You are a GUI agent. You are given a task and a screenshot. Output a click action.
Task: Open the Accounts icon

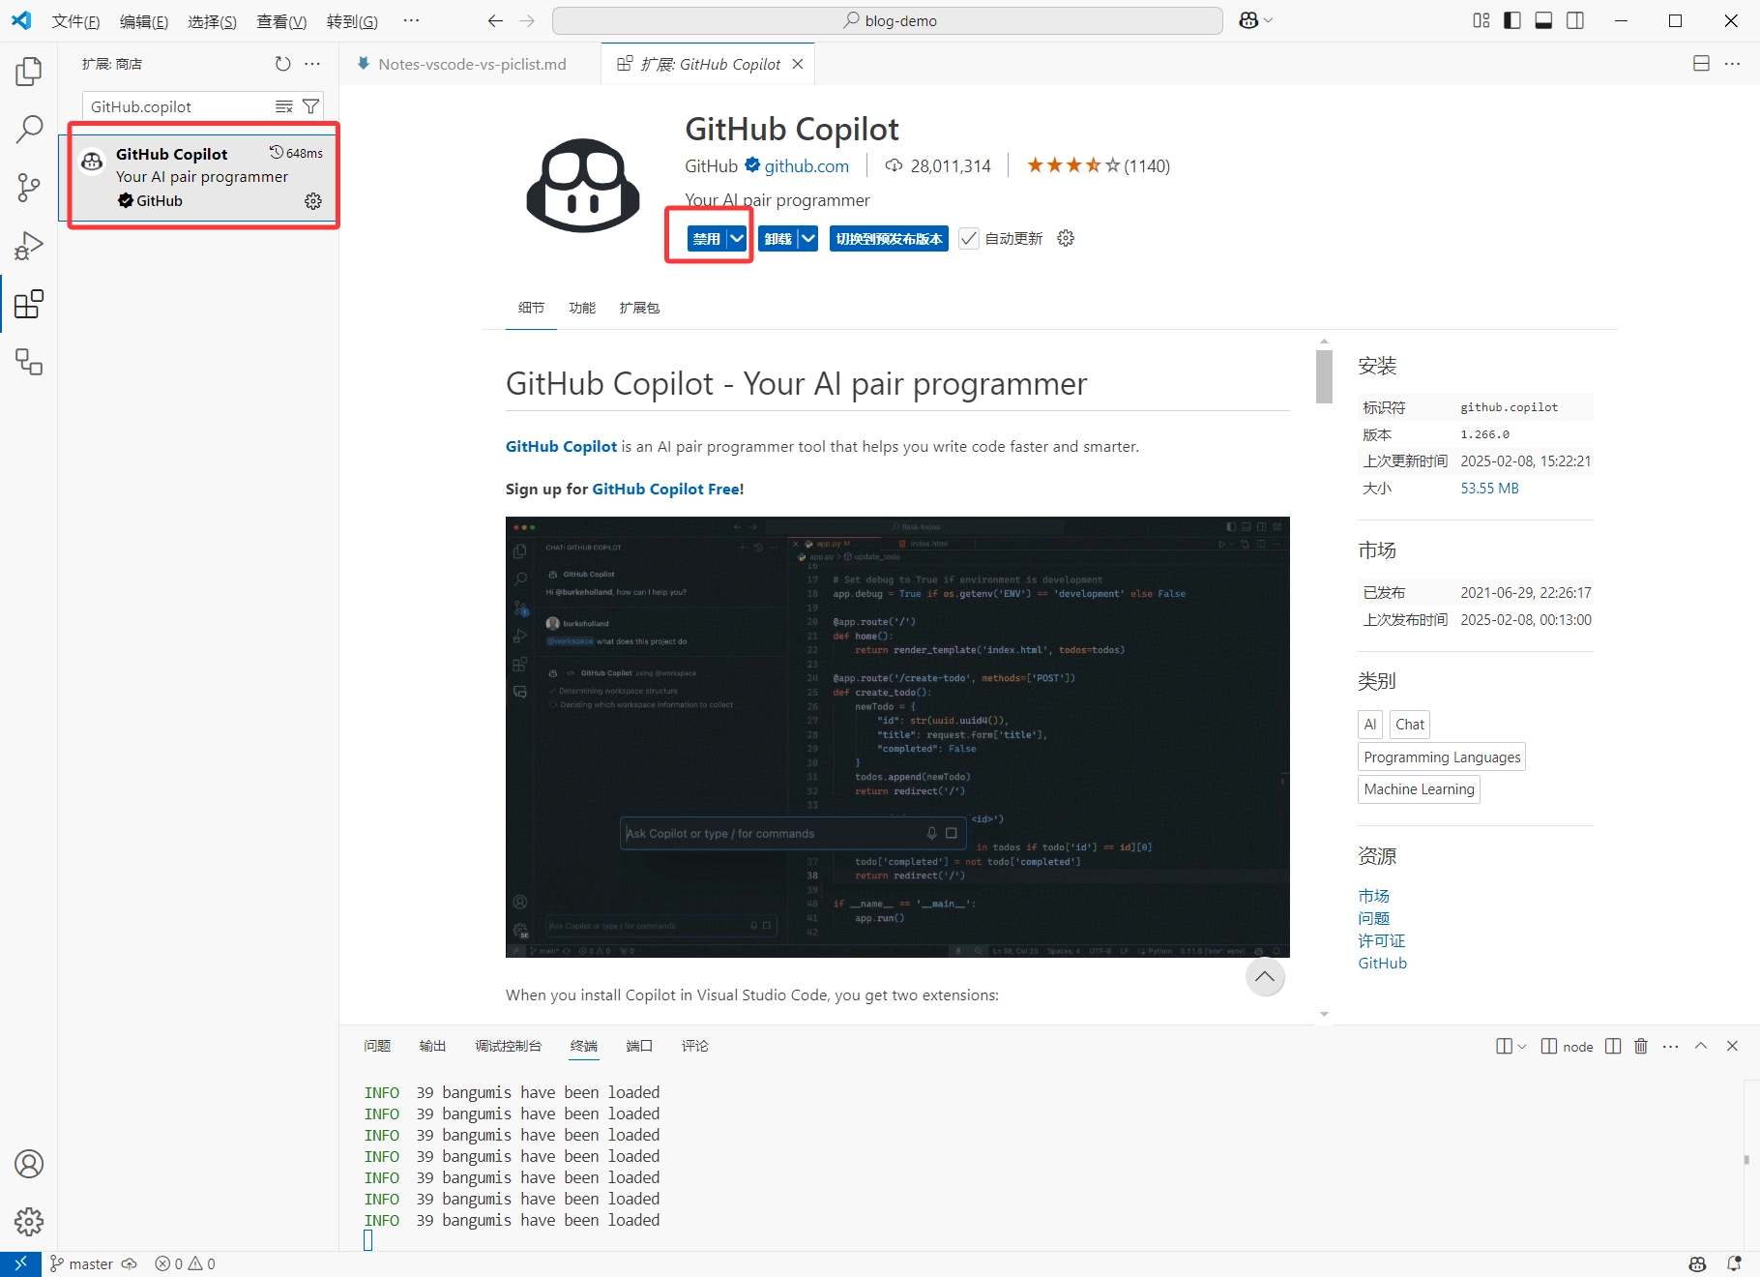[x=29, y=1164]
